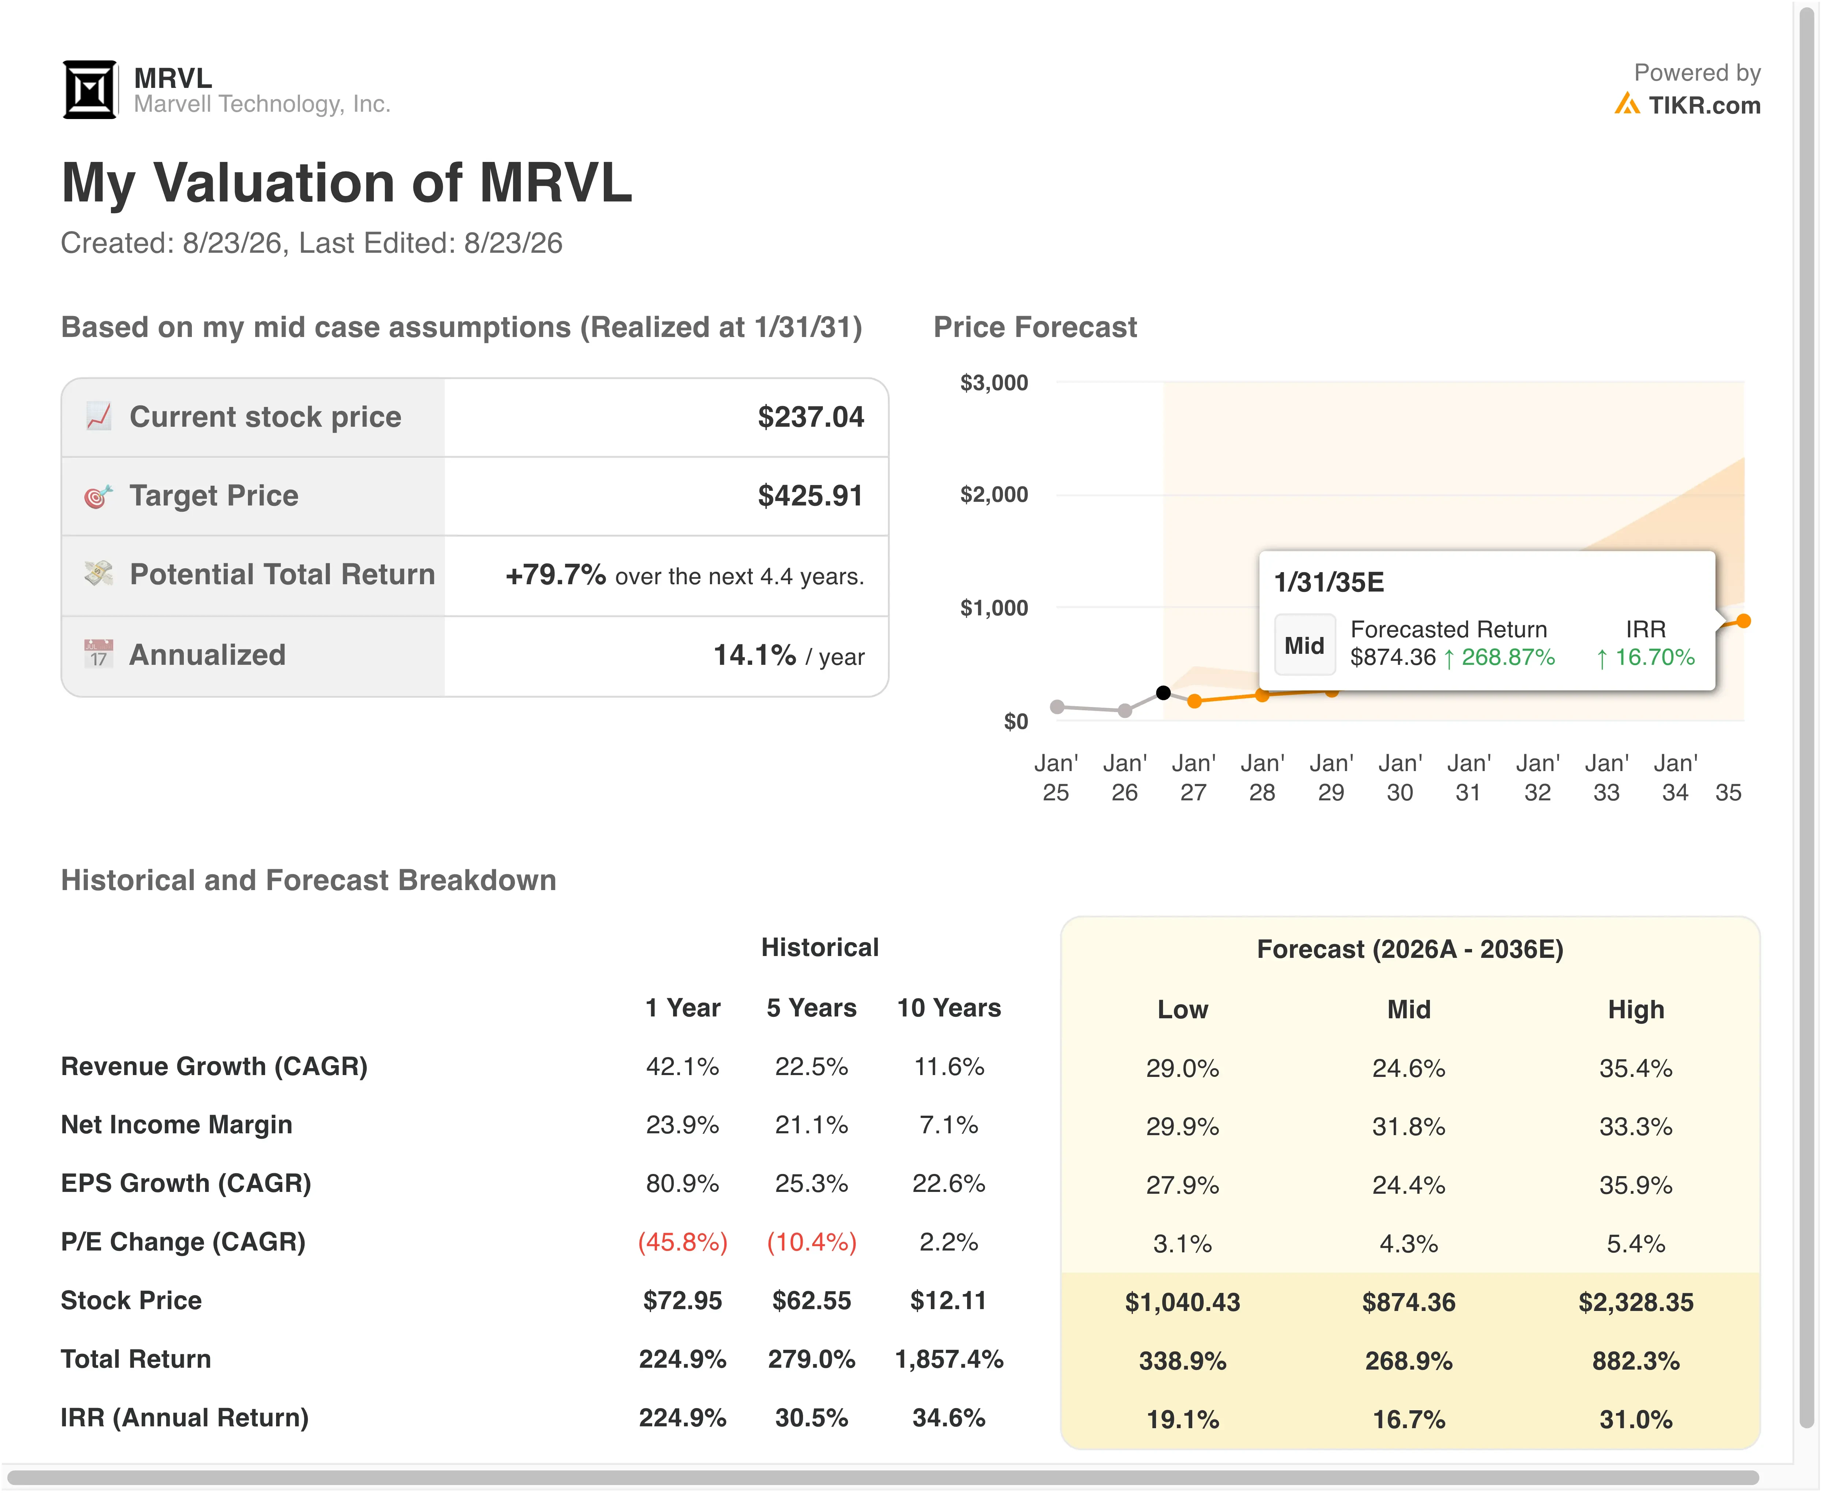This screenshot has height=1493, width=1821.
Task: Click the 'Historical and Forecast Breakdown' heading
Action: click(x=309, y=881)
